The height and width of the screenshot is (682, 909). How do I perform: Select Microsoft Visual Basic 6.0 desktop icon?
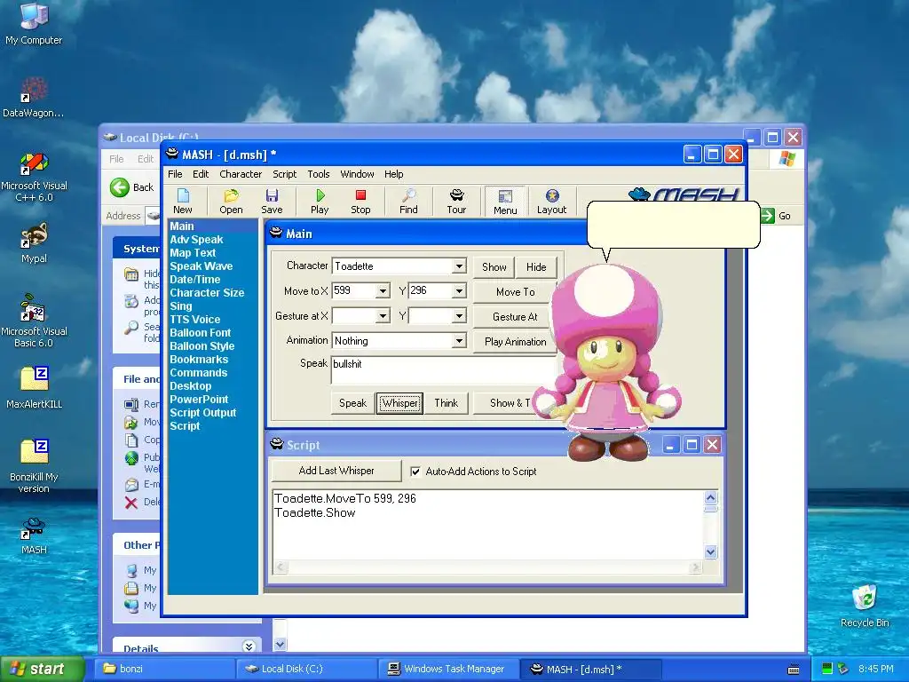34,321
